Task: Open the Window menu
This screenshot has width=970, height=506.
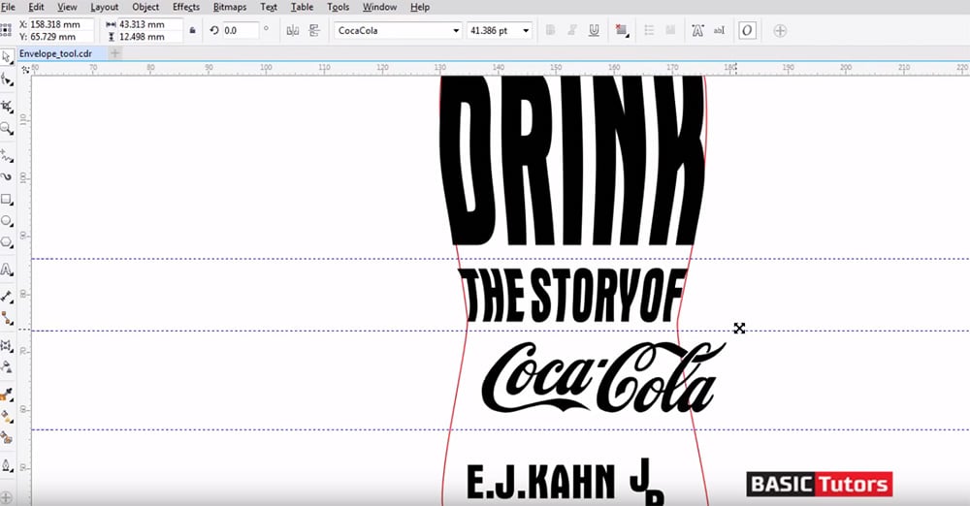Action: (380, 7)
